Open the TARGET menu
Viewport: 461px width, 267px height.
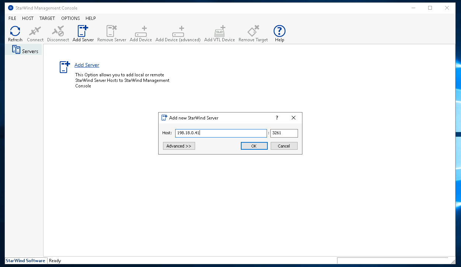pyautogui.click(x=47, y=18)
